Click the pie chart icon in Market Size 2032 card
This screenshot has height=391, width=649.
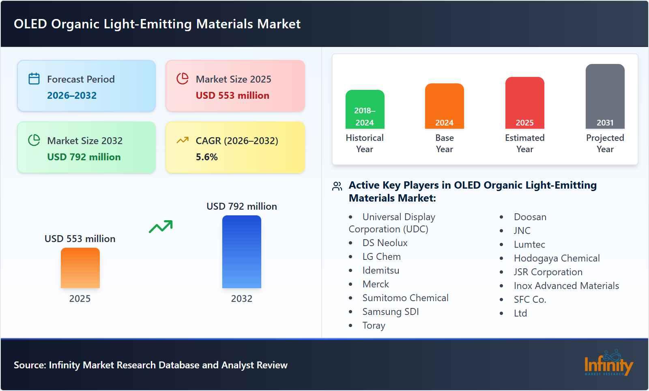click(34, 141)
